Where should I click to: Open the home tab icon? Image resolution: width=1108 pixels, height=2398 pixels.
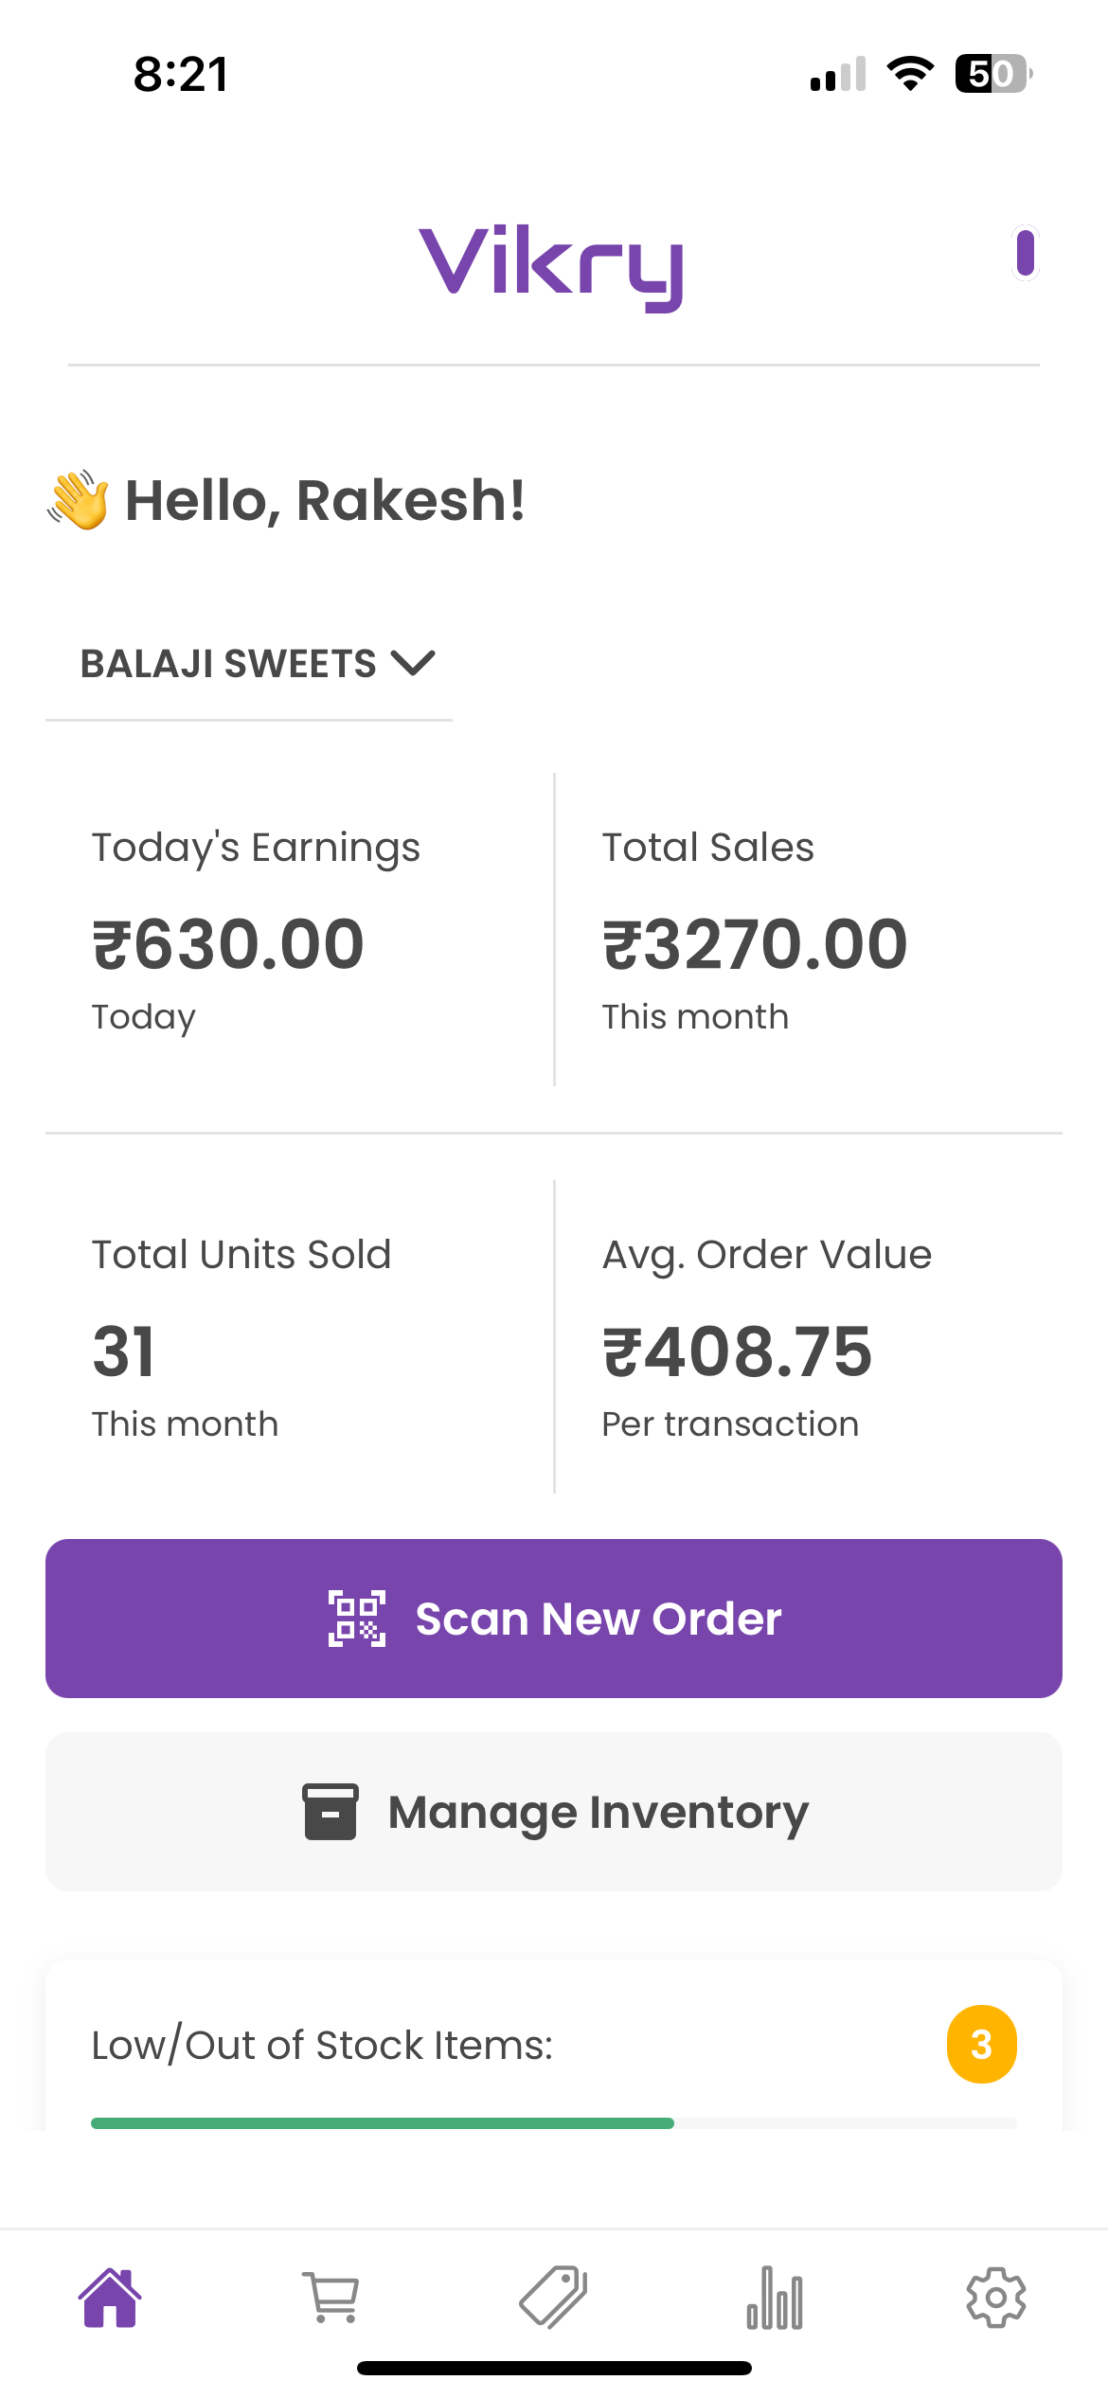coord(111,2298)
